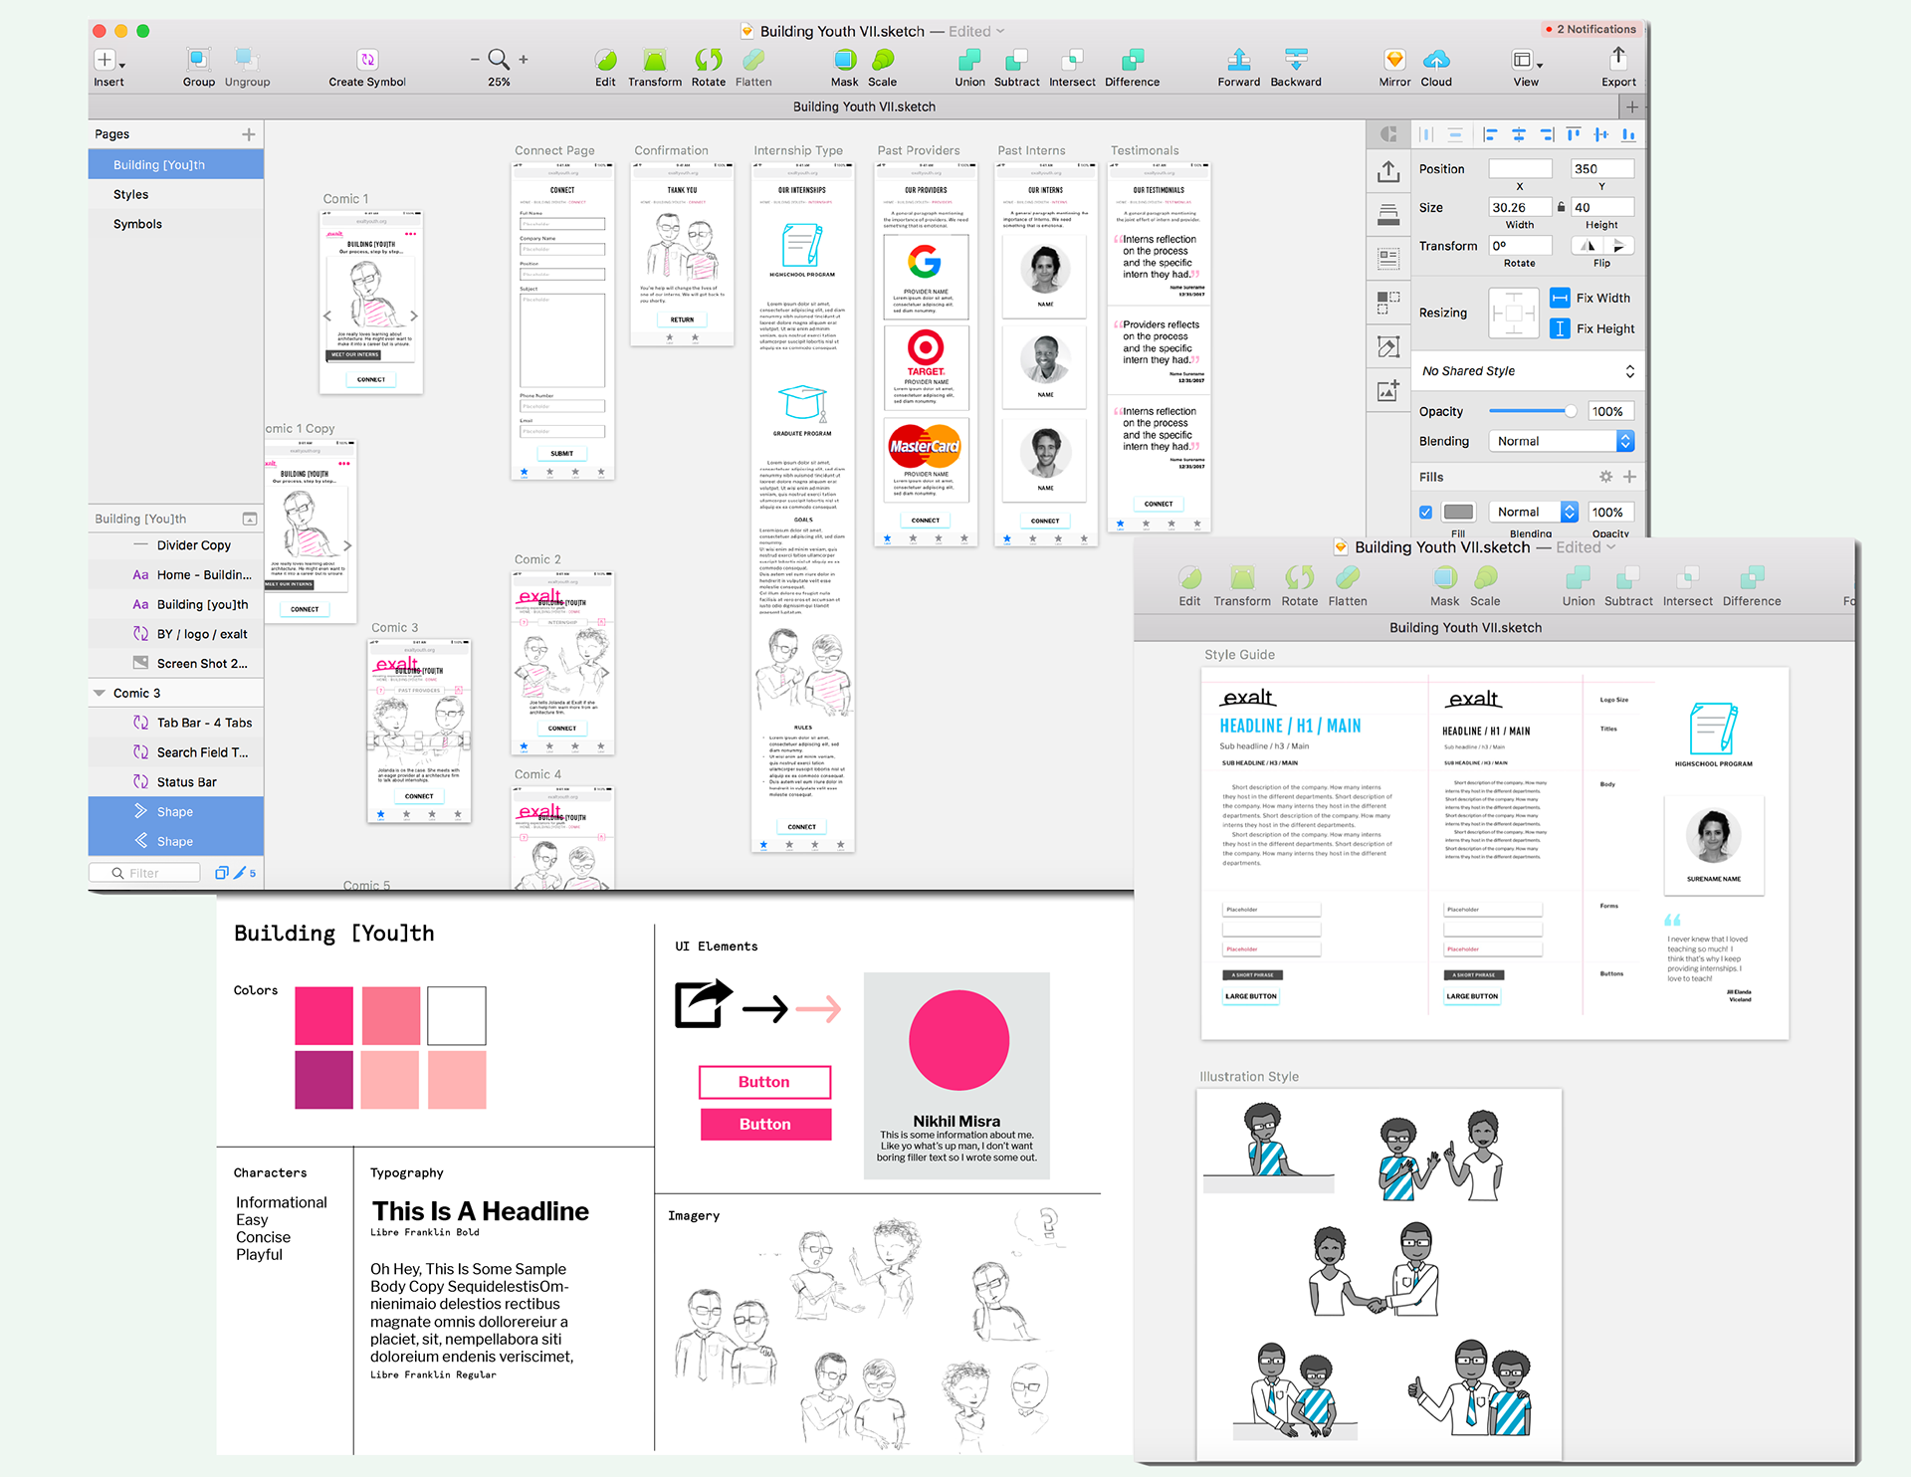Screen dimensions: 1911x1477
Task: Align selected layers to top edge
Action: [x=1573, y=134]
